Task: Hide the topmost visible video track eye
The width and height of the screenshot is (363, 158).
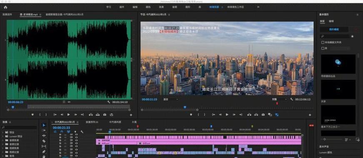Action: tap(76, 134)
